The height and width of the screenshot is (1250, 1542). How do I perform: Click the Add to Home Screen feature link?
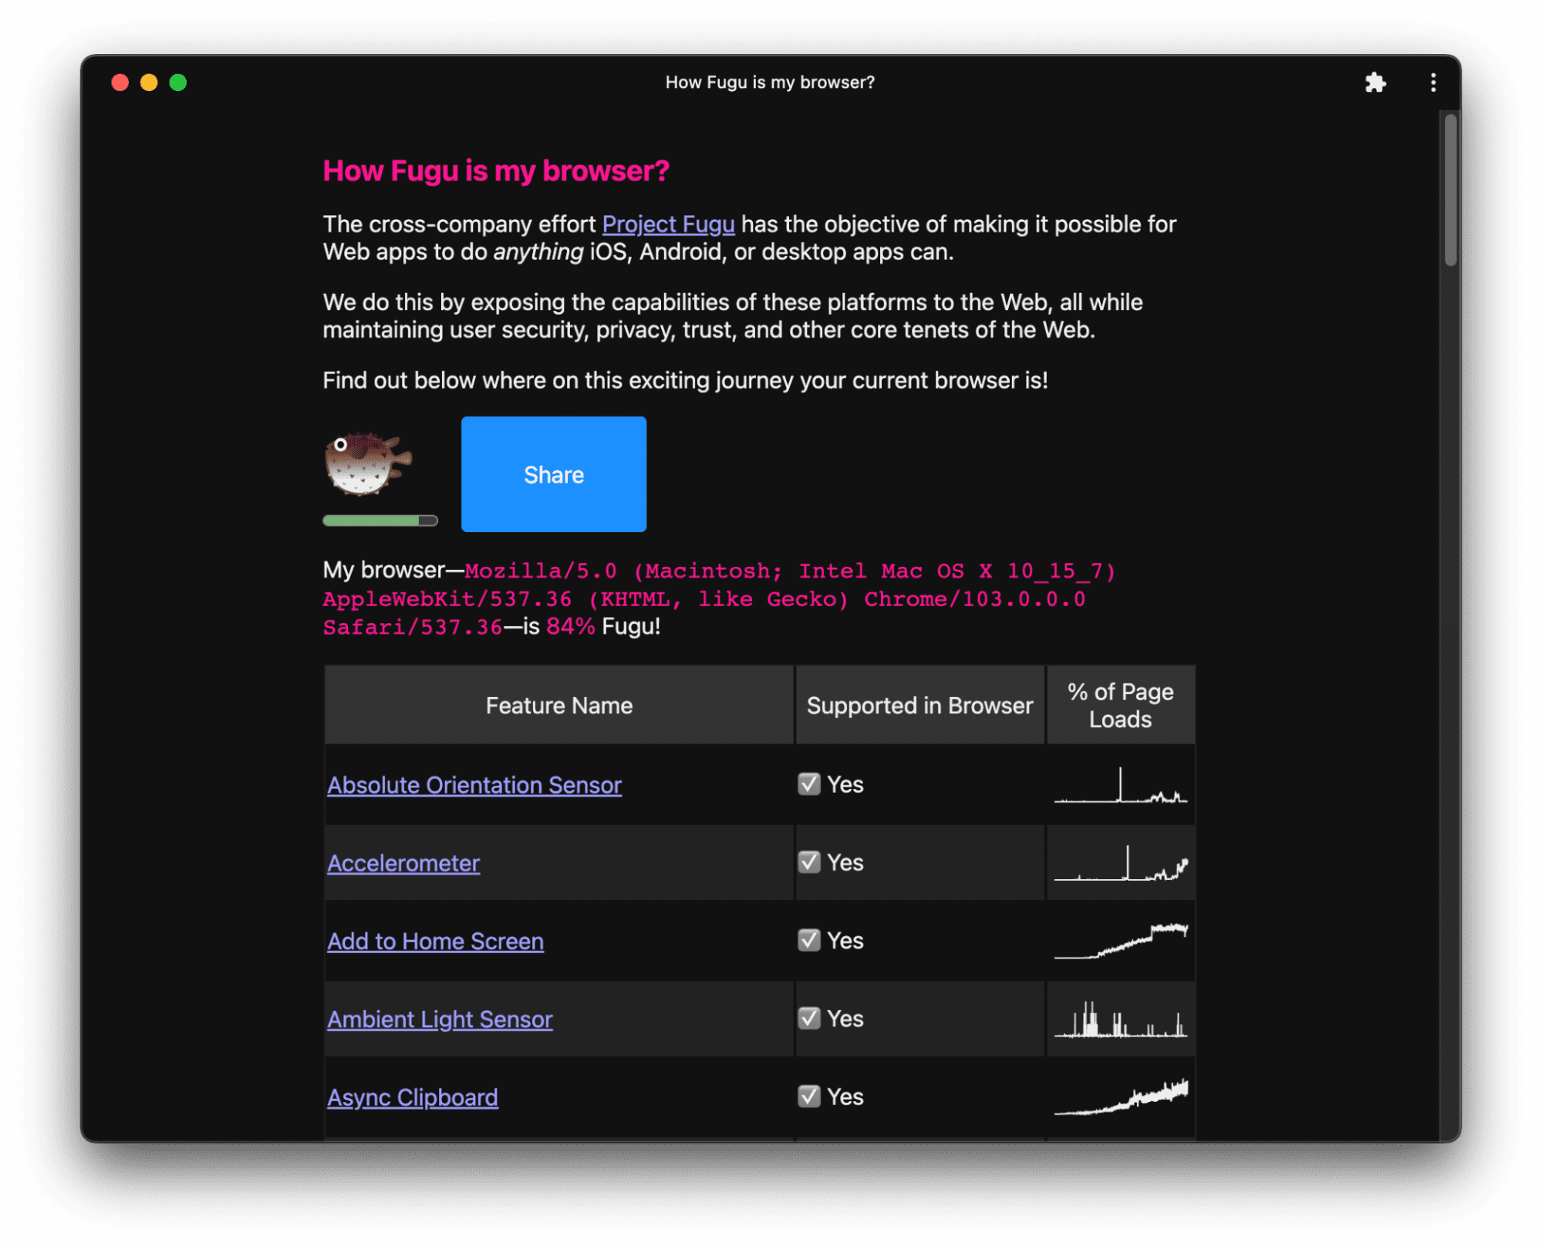(434, 940)
